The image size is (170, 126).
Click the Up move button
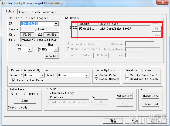point(157,29)
